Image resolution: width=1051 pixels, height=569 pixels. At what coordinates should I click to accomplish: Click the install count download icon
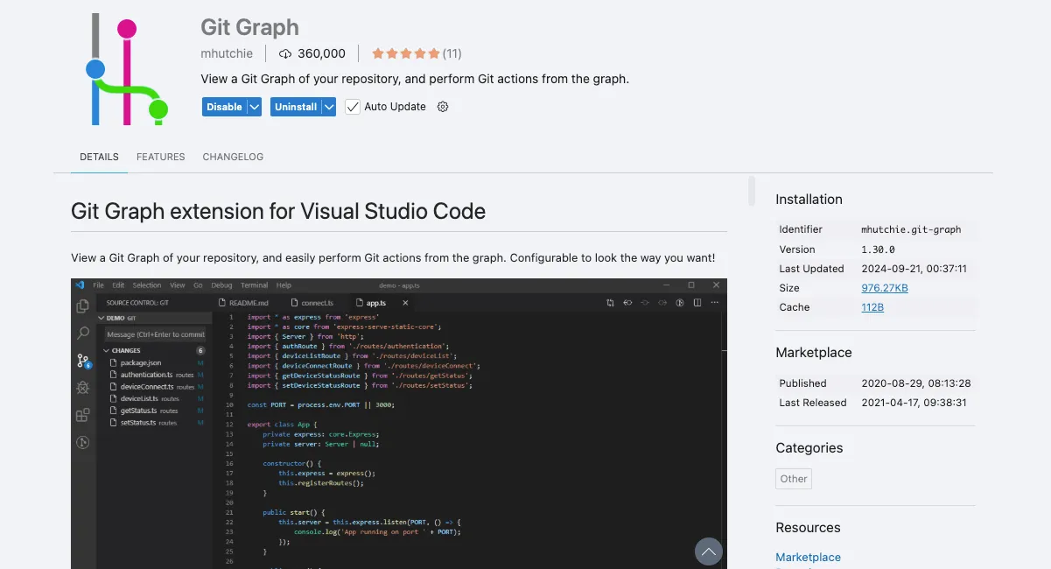(284, 53)
